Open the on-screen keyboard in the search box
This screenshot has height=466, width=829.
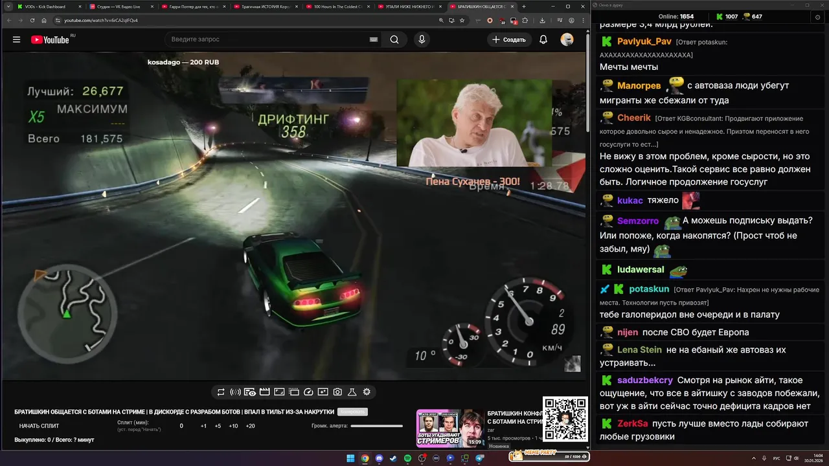pyautogui.click(x=374, y=39)
